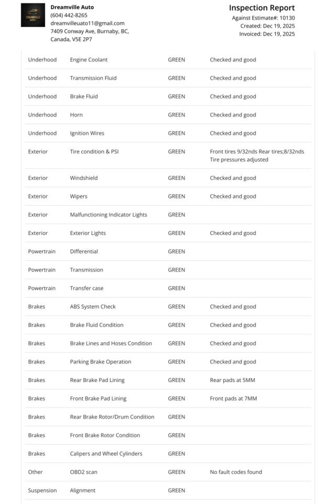Click the Engine Coolant row item
The image size is (325, 504).
point(89,60)
